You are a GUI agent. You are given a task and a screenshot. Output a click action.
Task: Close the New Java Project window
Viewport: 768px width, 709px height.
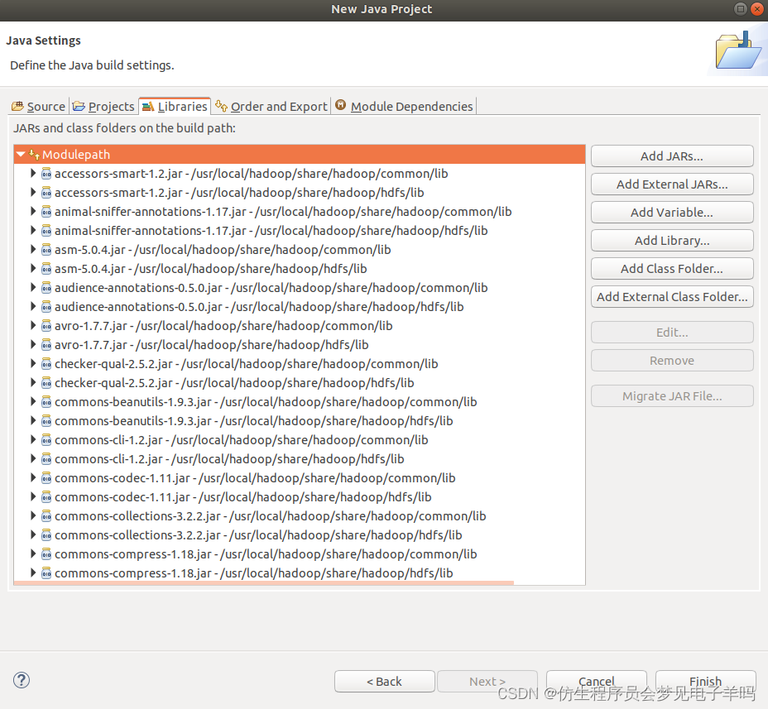click(757, 9)
